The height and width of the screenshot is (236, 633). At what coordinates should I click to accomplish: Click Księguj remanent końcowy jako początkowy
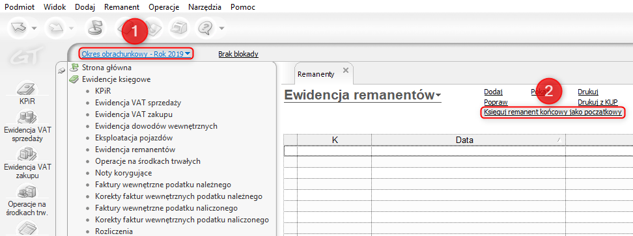(553, 112)
